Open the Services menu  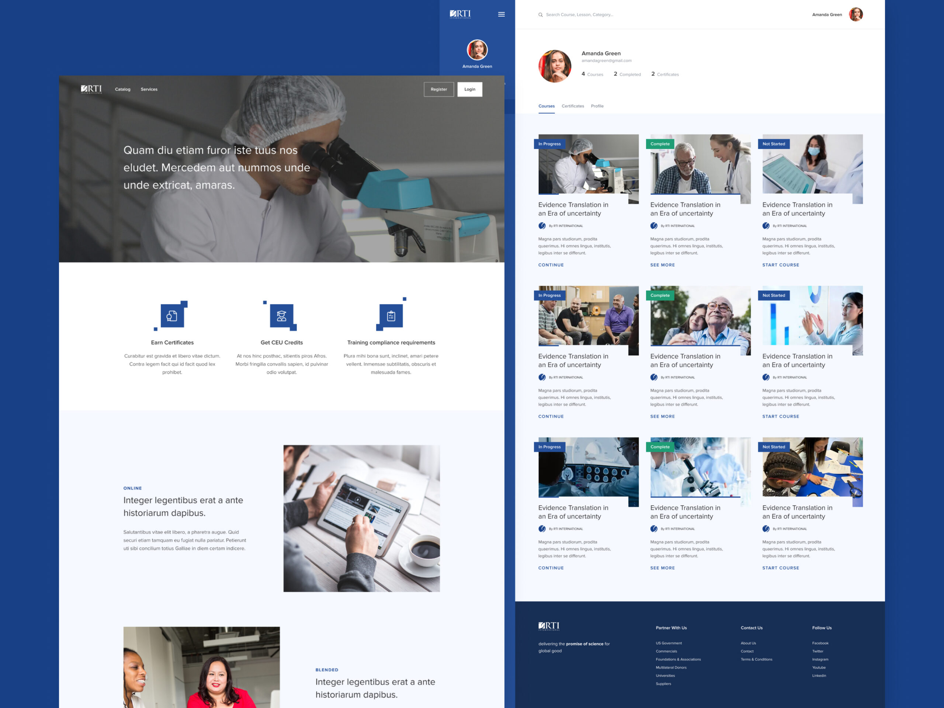pyautogui.click(x=149, y=89)
